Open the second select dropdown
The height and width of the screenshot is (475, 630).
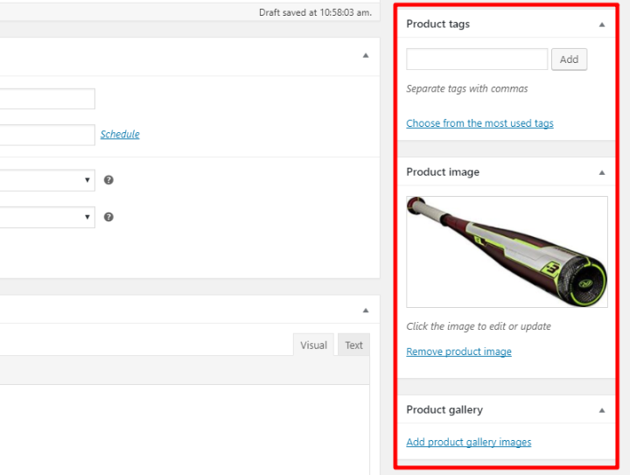[x=47, y=217]
